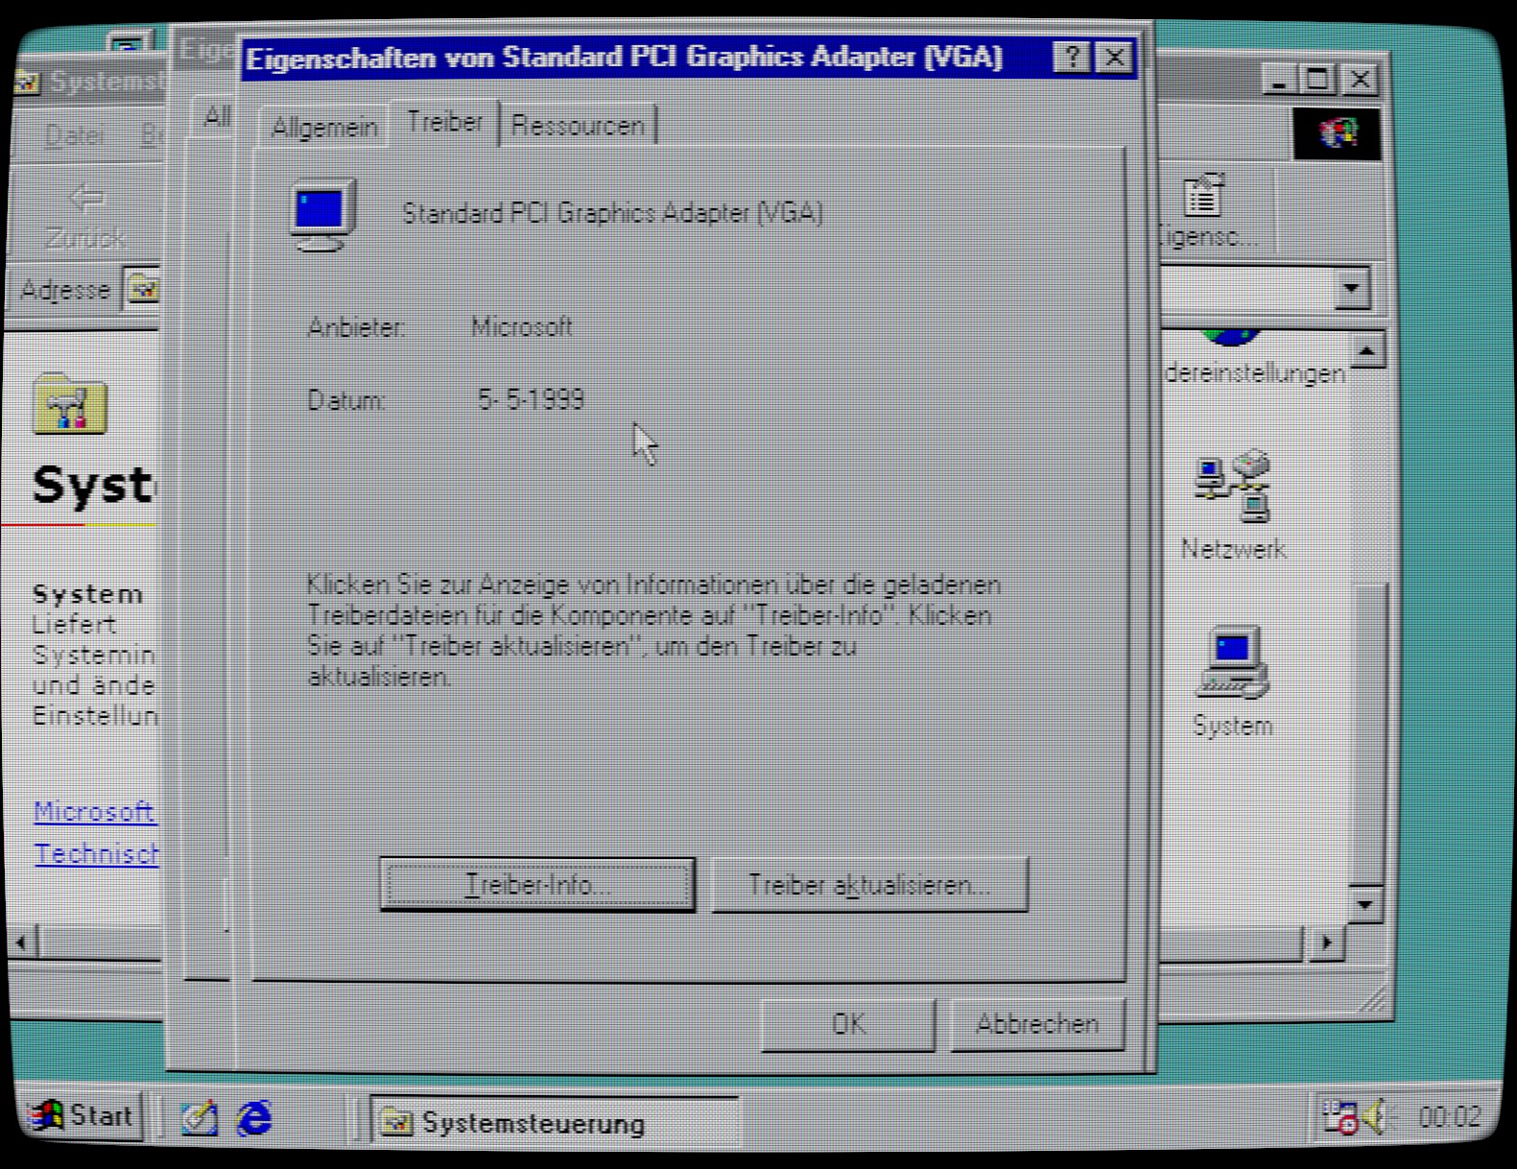
Task: Click the System computer icon
Action: (1232, 662)
